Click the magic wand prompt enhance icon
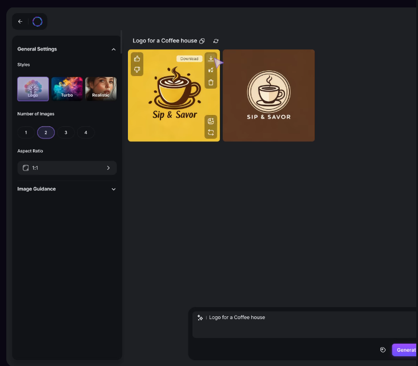418x366 pixels. [x=200, y=317]
